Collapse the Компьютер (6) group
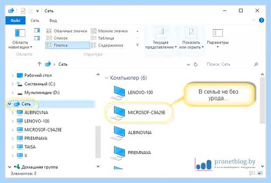The height and width of the screenshot is (183, 271). (x=107, y=78)
